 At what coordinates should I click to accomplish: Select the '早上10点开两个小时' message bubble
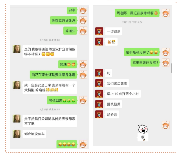click(123, 94)
